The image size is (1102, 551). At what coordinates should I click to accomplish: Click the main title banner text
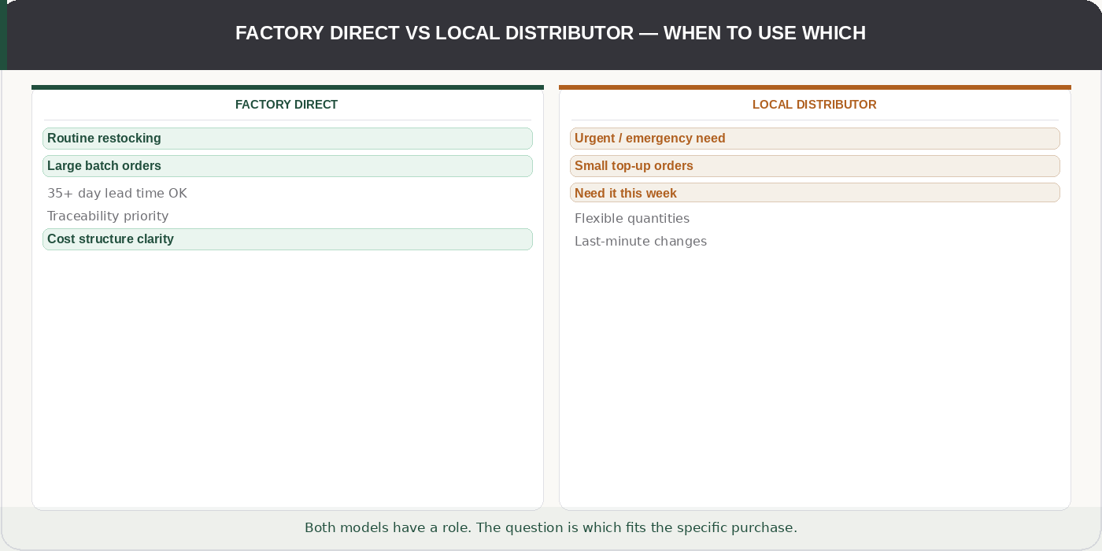(550, 33)
